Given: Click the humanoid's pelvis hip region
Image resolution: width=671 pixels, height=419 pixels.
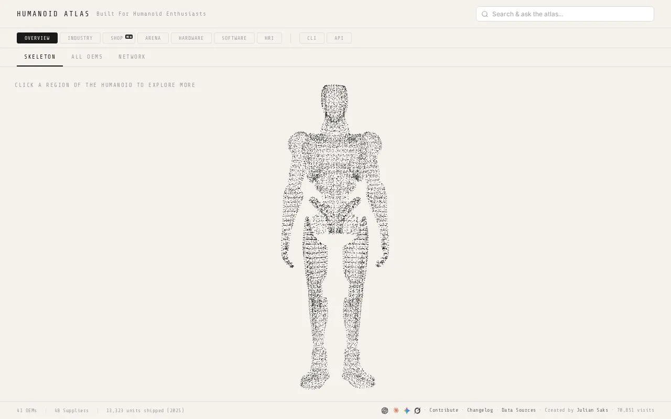Looking at the screenshot, I should [334, 215].
